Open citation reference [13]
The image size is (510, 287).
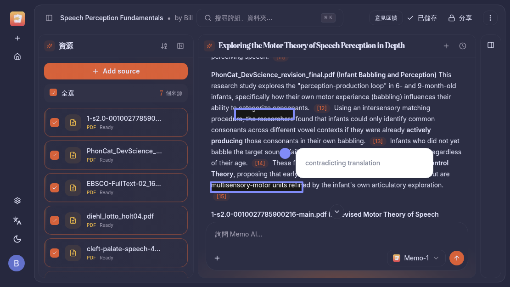click(x=378, y=141)
